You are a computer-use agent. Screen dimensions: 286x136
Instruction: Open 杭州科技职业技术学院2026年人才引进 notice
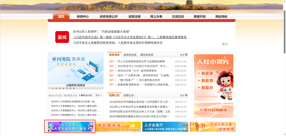tap(140, 111)
